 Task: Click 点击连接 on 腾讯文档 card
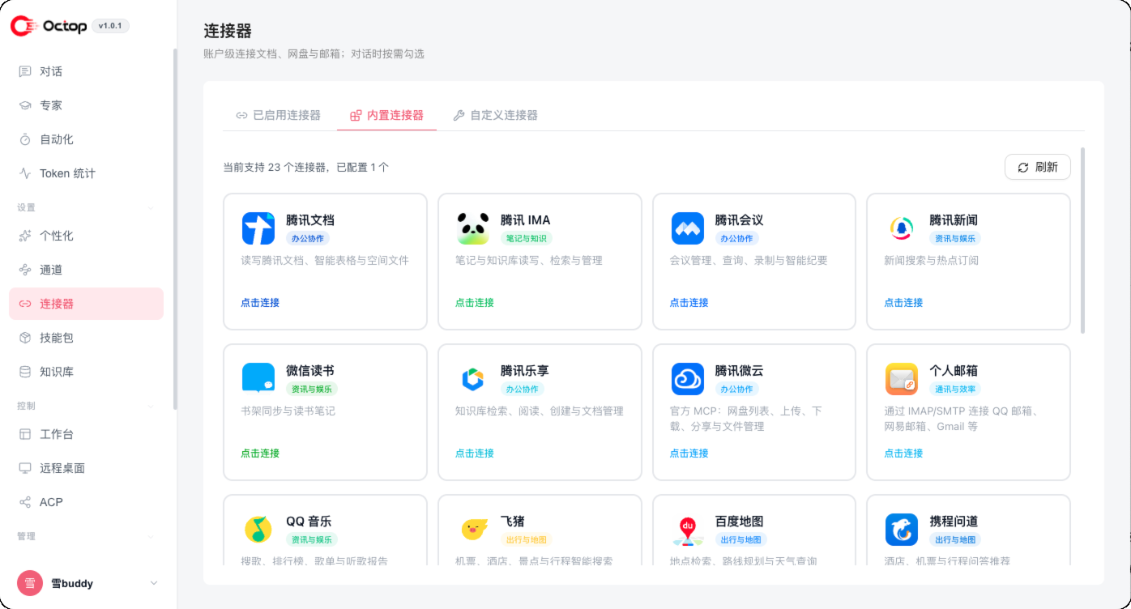260,303
